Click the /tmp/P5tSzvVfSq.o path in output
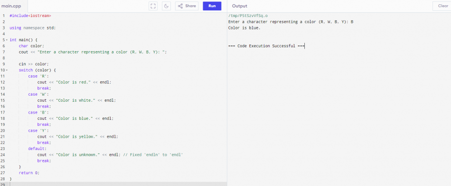The image size is (451, 186). [248, 16]
